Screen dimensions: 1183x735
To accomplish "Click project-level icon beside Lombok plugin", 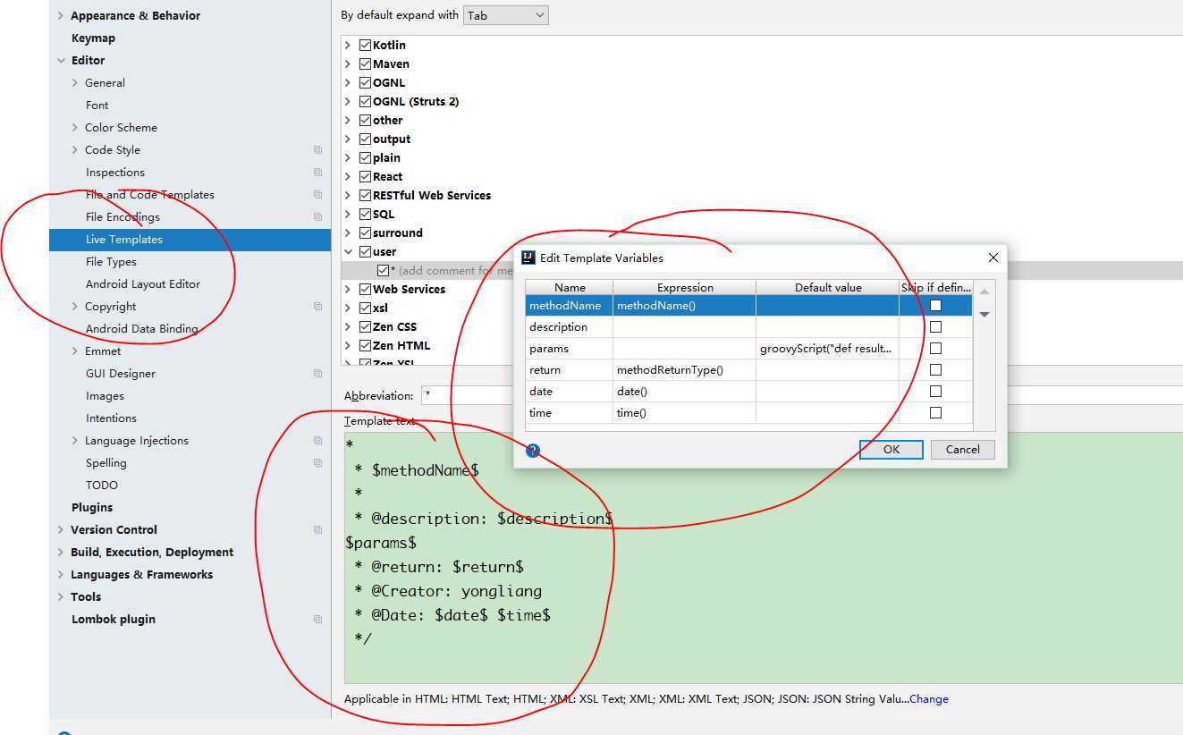I will [x=317, y=620].
